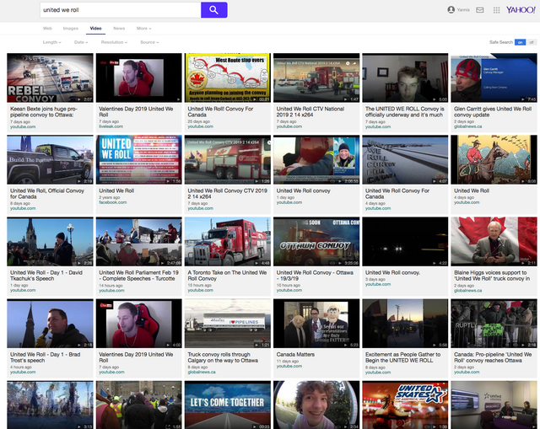Expand the Source filter dropdown
Screen dimensions: 540x429
[x=149, y=42]
